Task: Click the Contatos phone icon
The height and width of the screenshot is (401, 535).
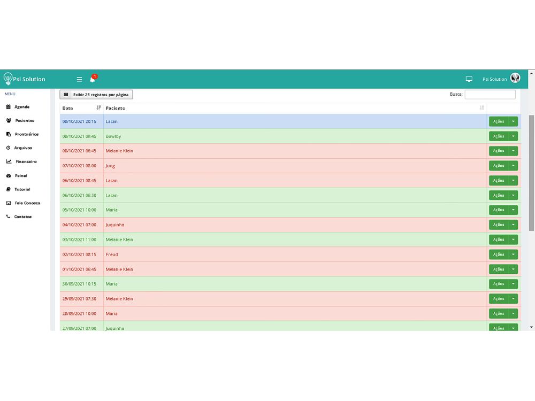Action: (8, 217)
